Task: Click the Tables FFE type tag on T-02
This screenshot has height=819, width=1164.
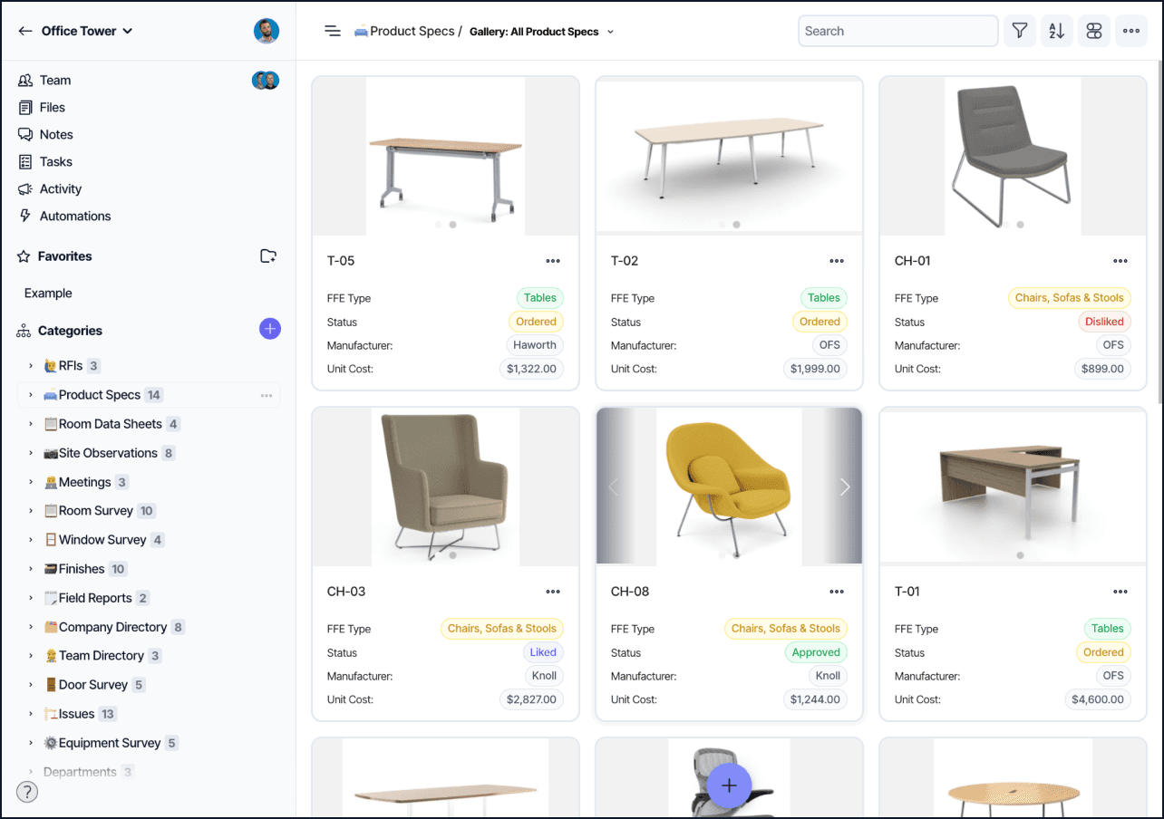Action: click(824, 298)
